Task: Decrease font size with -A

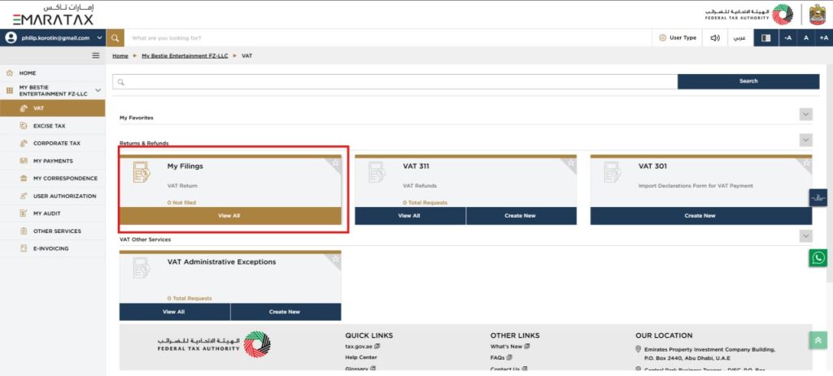Action: (x=787, y=37)
